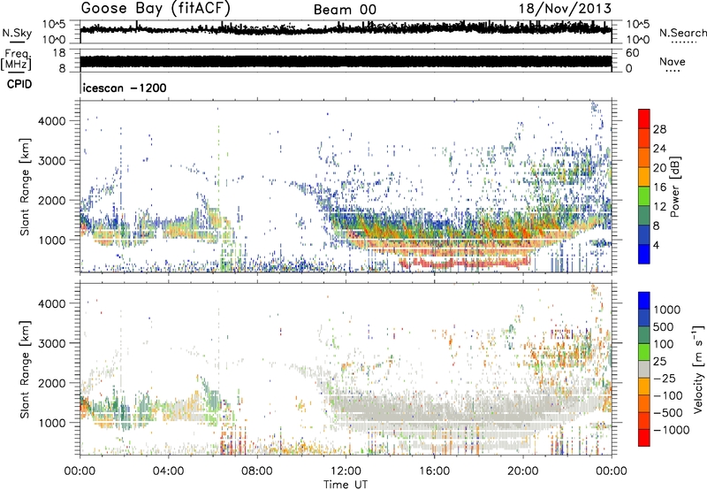This screenshot has width=707, height=490.
Task: Click the '20' power color bar label
Action: [659, 168]
